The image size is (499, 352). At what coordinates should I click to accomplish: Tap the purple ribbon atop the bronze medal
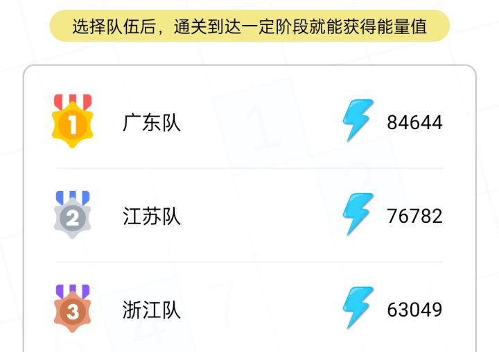pos(72,291)
